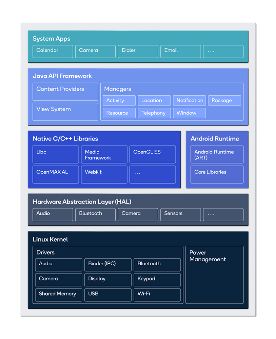Image resolution: width=276 pixels, height=339 pixels.
Task: Select the Media Framework library block
Action: 104,154
